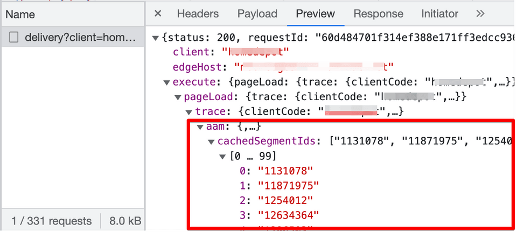517x232 pixels.
Task: Switch to the Initiator tab
Action: pyautogui.click(x=439, y=13)
